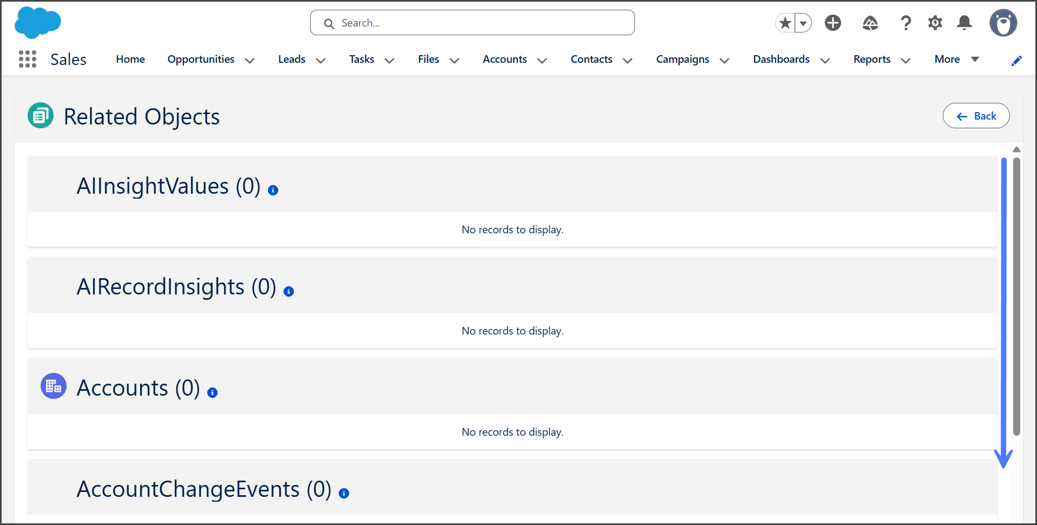This screenshot has width=1037, height=525.
Task: Edit navigation bar with pencil icon
Action: (1016, 61)
